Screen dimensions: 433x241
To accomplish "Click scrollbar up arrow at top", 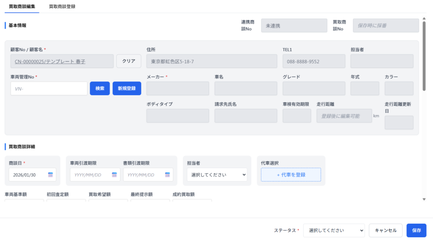I will pos(424,19).
